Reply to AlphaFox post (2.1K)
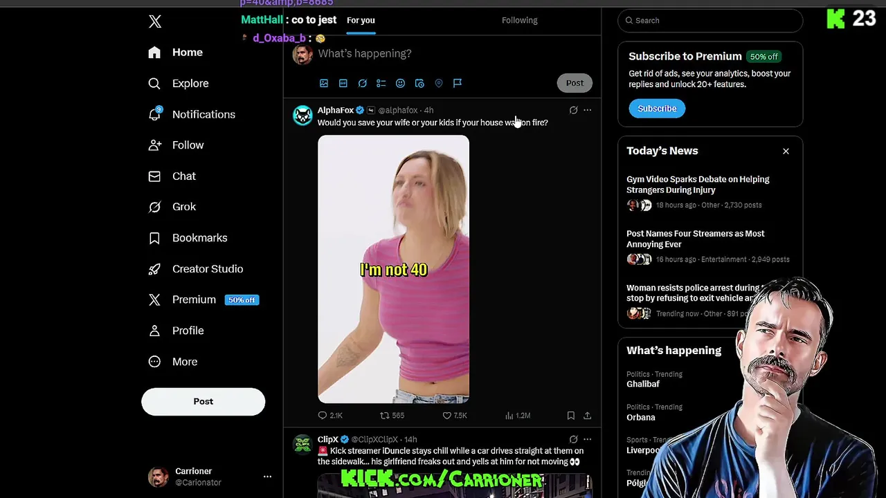 [x=330, y=416]
